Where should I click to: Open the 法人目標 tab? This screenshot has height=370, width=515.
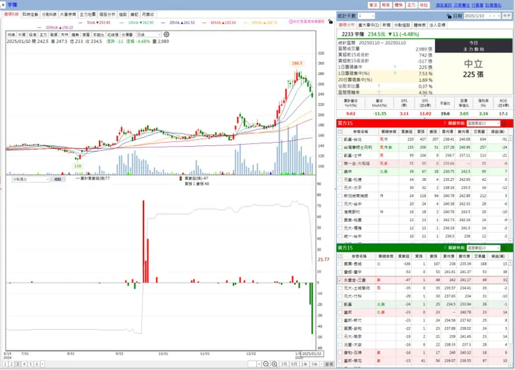pos(437,25)
